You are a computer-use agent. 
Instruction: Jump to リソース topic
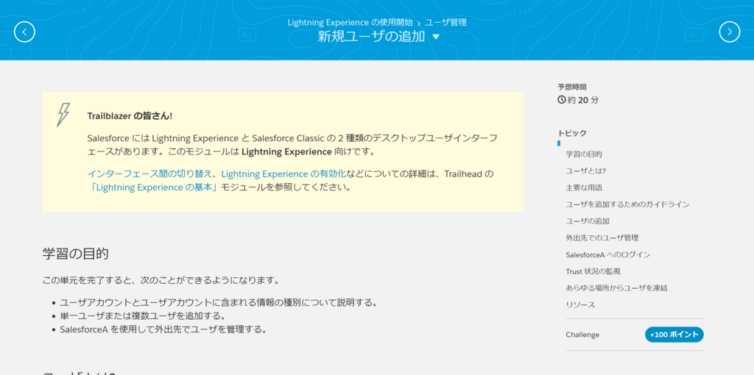[580, 305]
